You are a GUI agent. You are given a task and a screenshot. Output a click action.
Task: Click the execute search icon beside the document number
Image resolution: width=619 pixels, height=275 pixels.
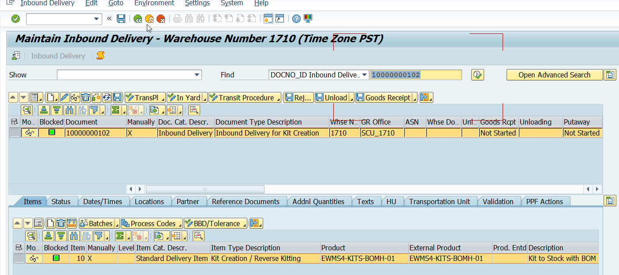[x=477, y=75]
